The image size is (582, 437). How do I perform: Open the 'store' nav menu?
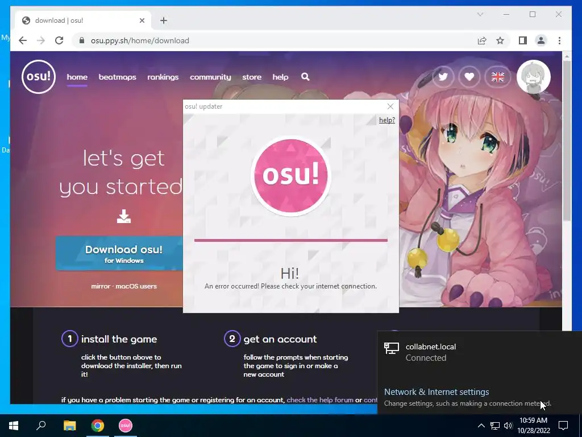pyautogui.click(x=252, y=77)
